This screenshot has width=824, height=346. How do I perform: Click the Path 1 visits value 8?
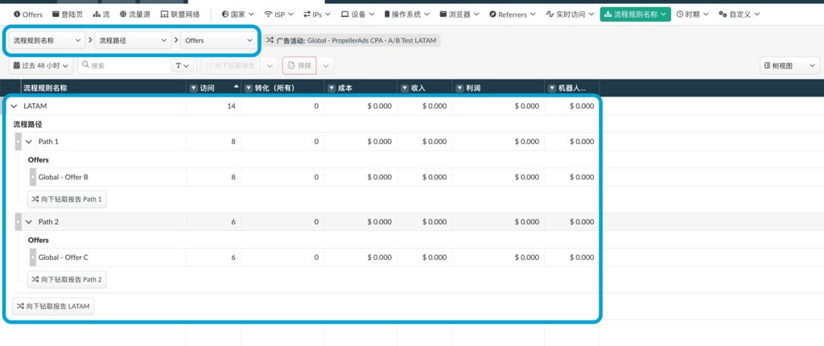point(233,142)
